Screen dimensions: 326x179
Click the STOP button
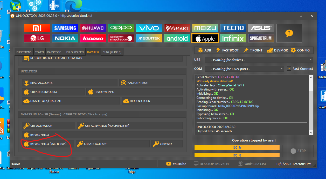click(x=298, y=151)
